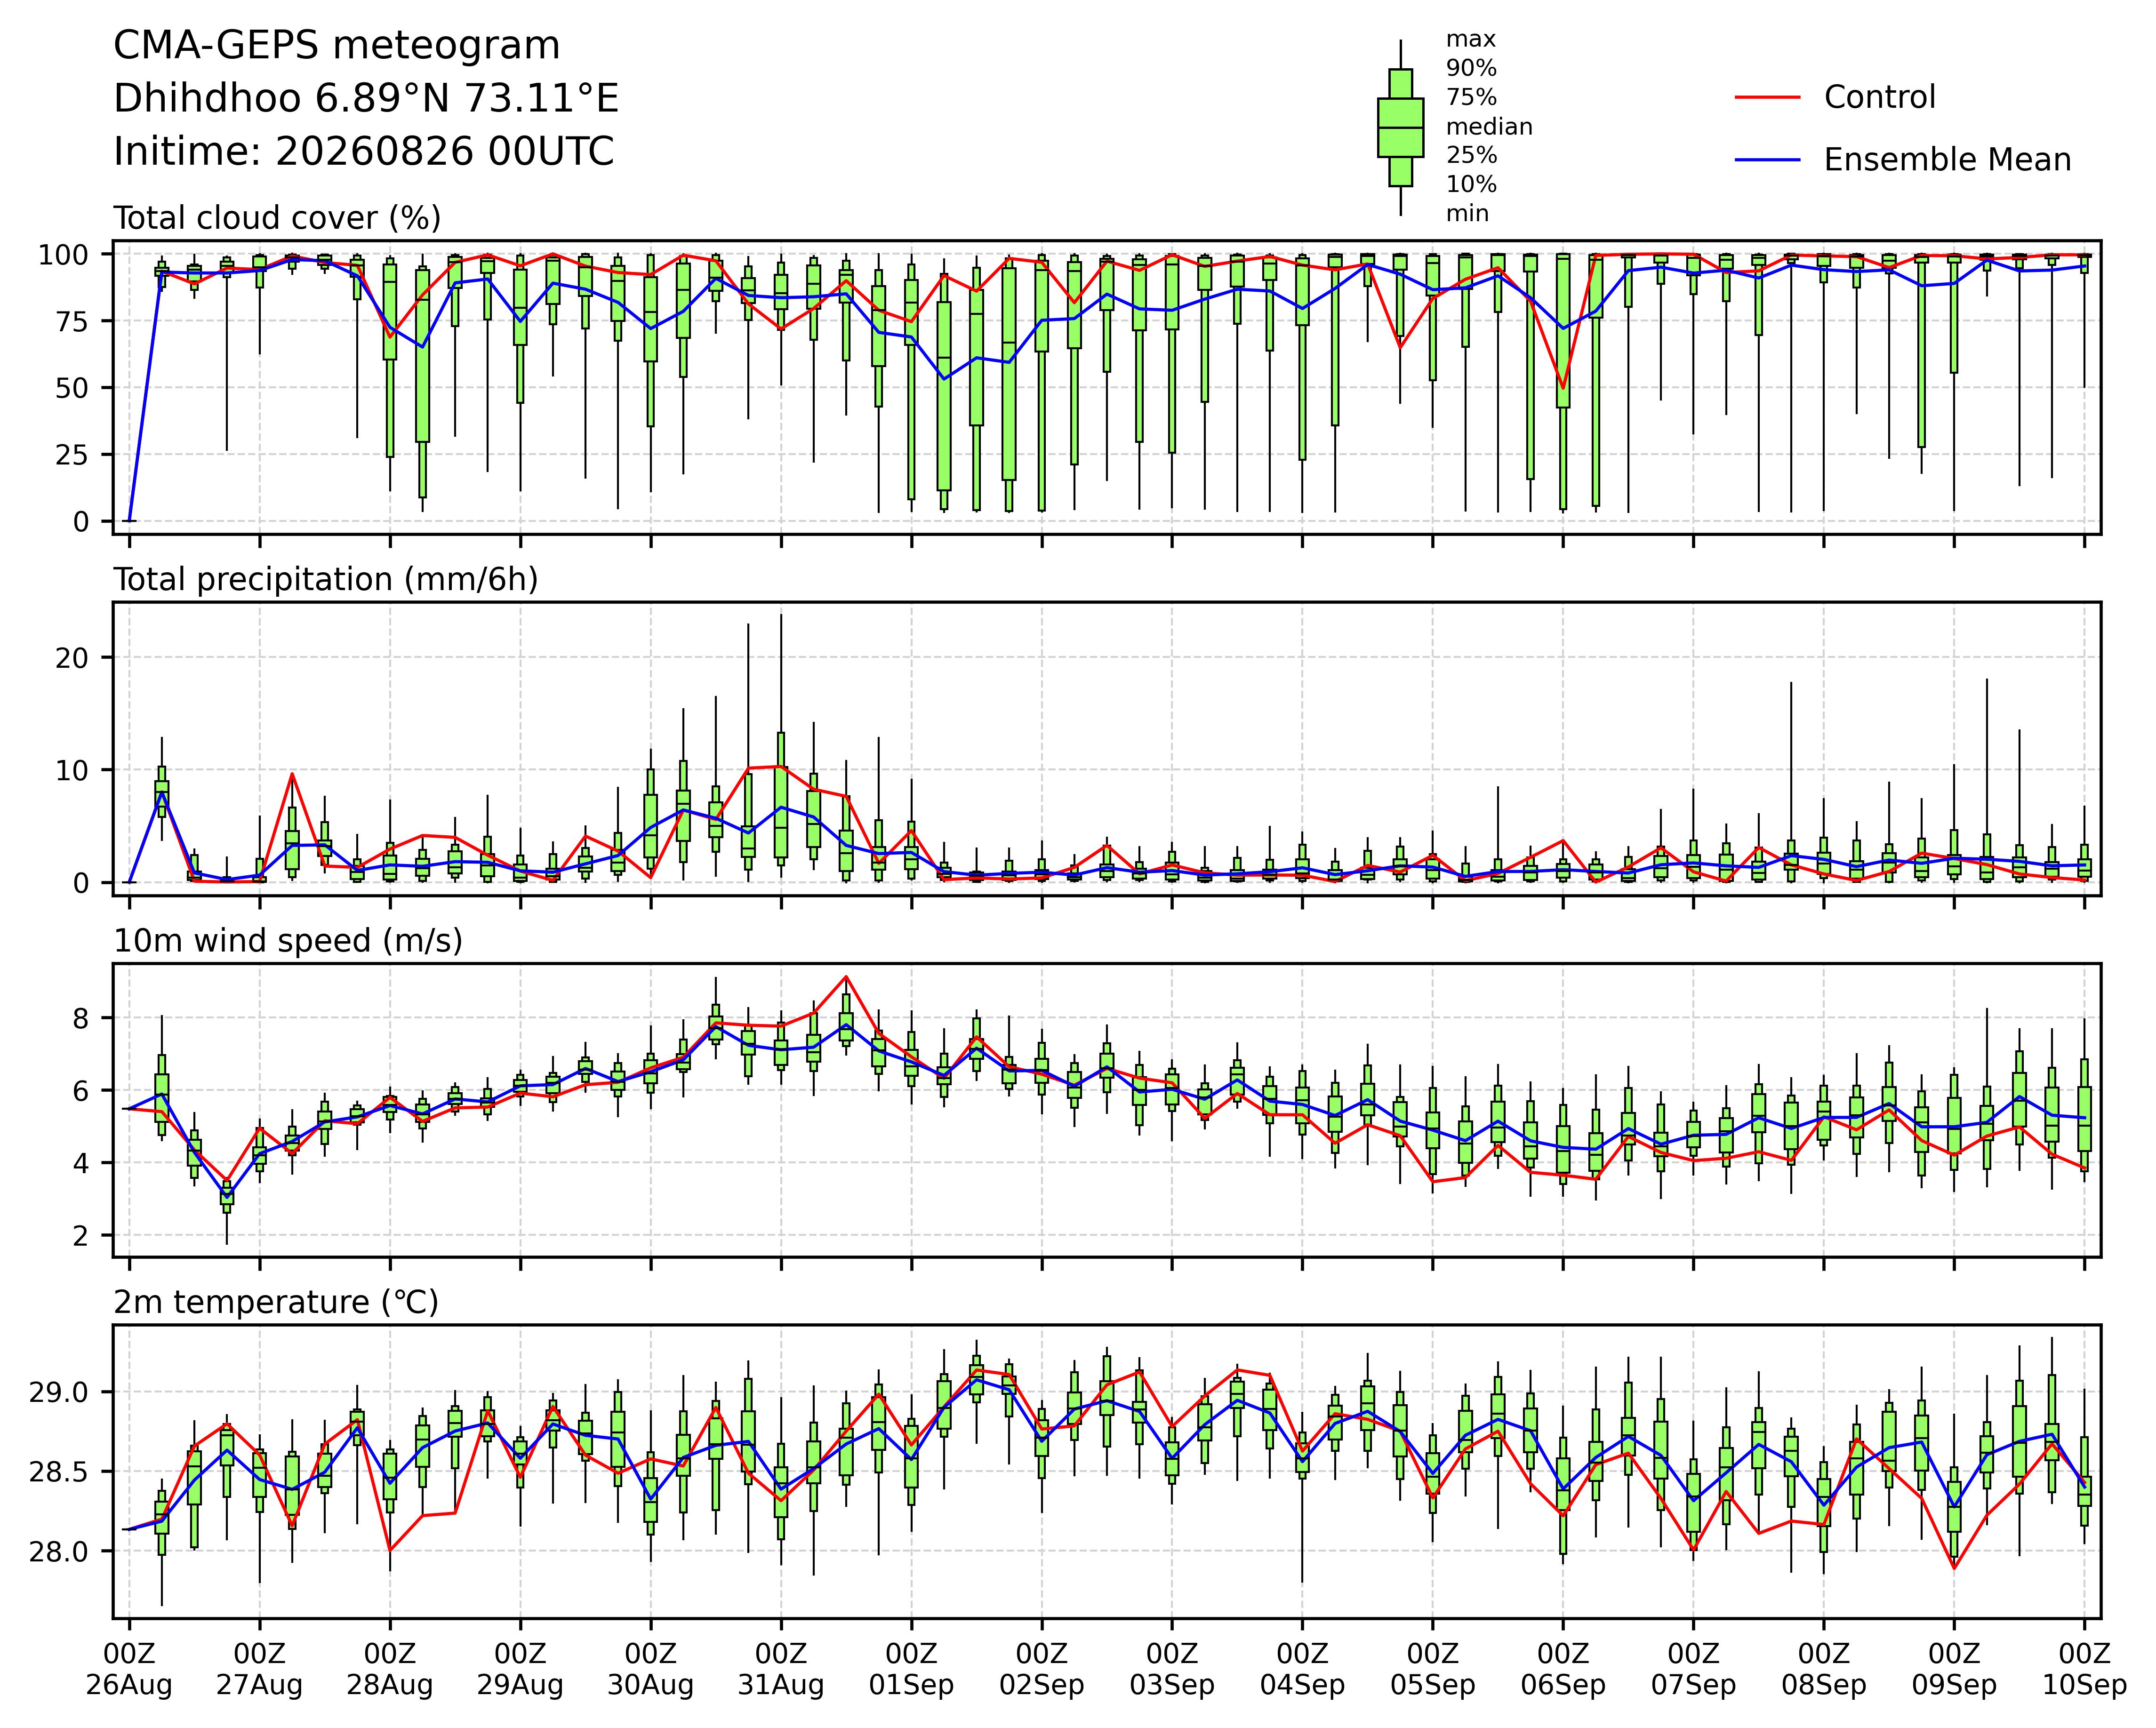Click the Initime 20260826 00UTC text
Screen dimensions: 2156x1728
(364, 152)
